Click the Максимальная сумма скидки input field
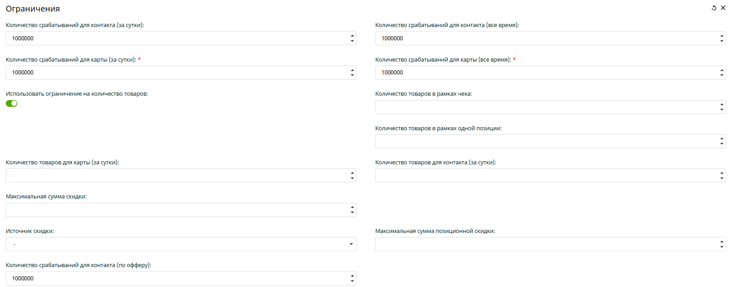Viewport: 731px width, 287px height. click(177, 210)
